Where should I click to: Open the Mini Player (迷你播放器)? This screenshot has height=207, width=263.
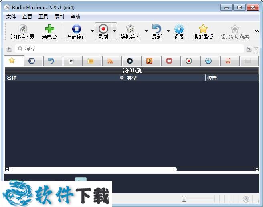point(22,32)
